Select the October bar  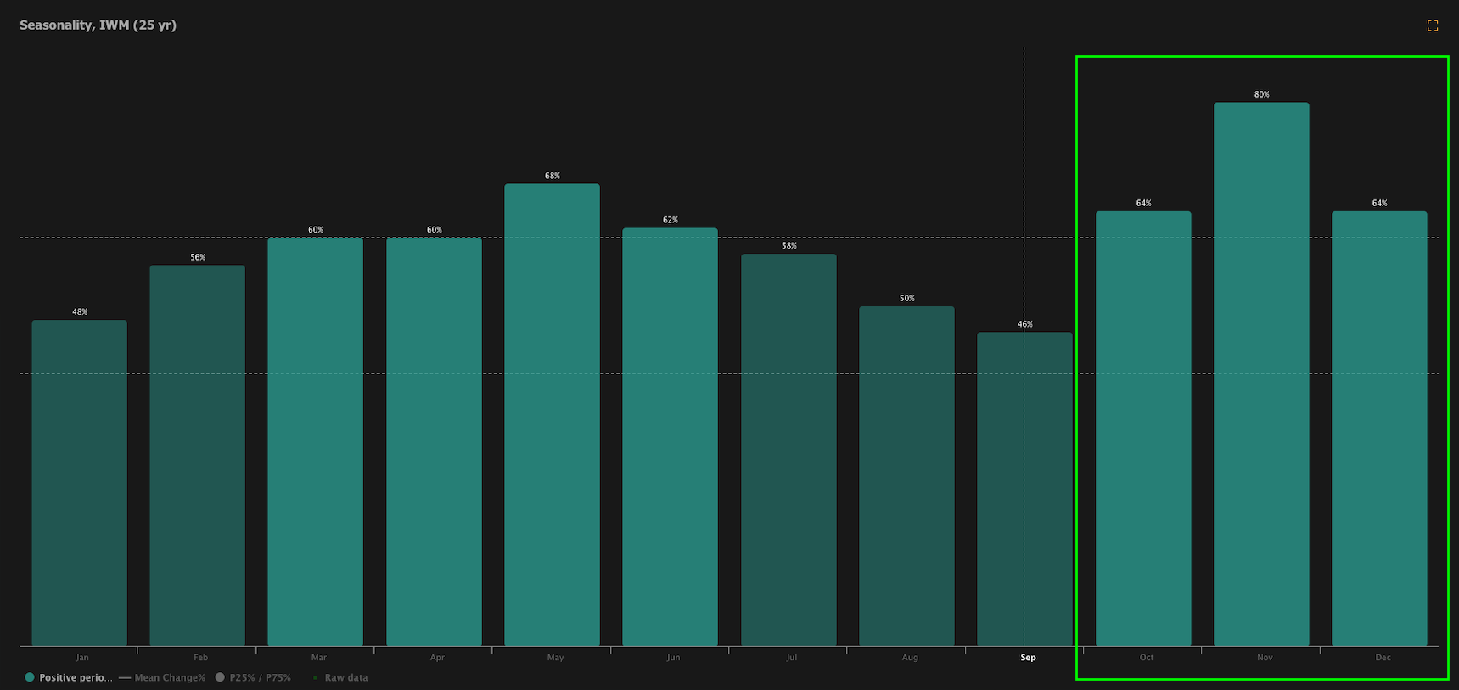coord(1143,429)
